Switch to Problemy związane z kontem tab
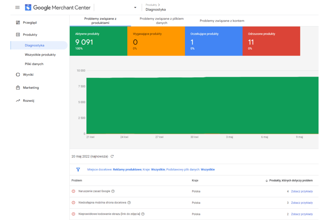Screen dimensions: 329x220 pyautogui.click(x=222, y=21)
